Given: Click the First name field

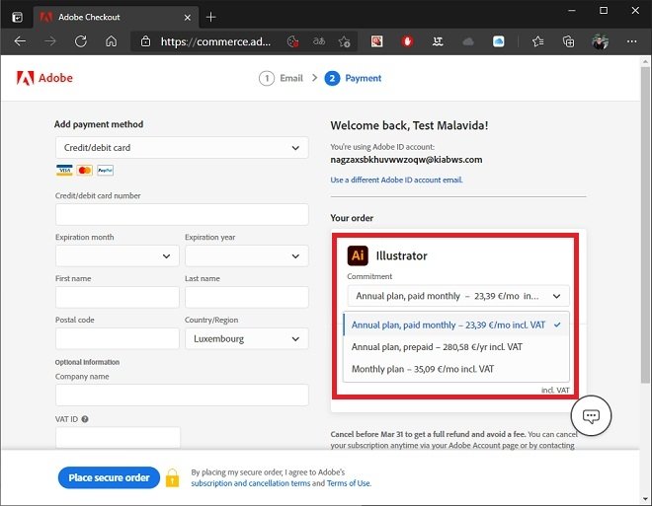Looking at the screenshot, I should tap(118, 297).
